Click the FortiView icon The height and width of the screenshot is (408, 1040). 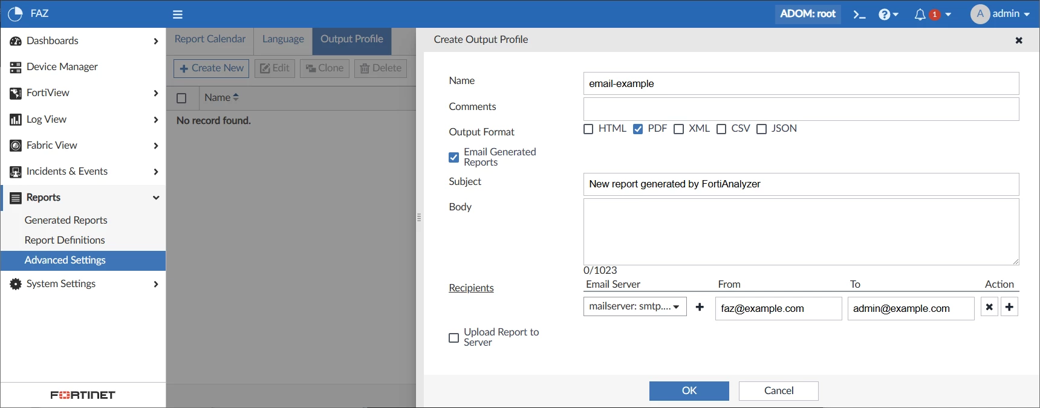click(16, 93)
